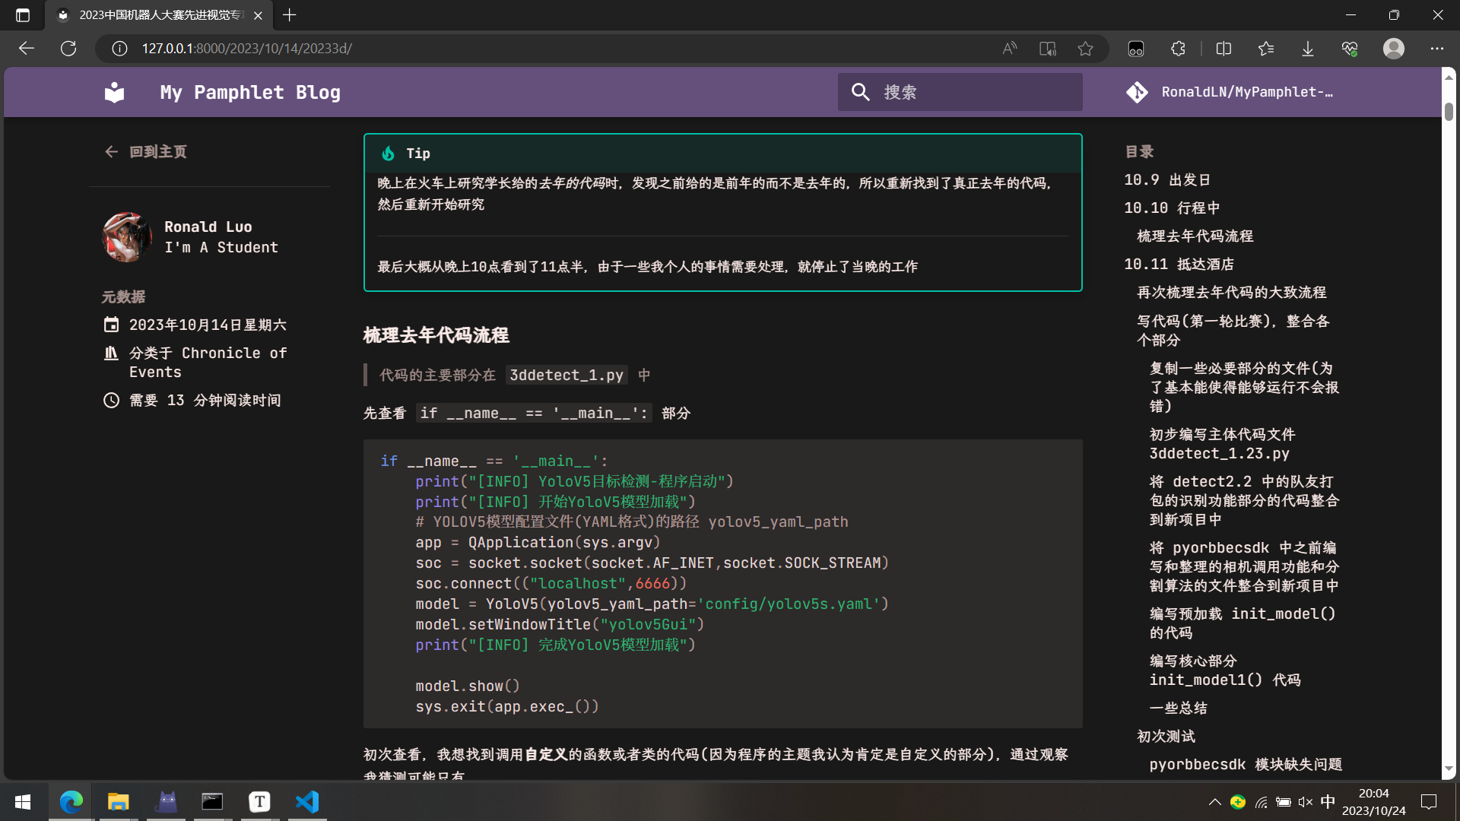Click the back arrow next to 回到主页
The width and height of the screenshot is (1460, 821).
pyautogui.click(x=111, y=152)
